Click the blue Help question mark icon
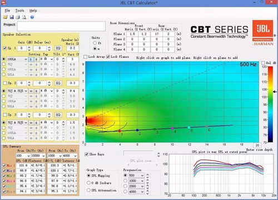 click(x=32, y=17)
